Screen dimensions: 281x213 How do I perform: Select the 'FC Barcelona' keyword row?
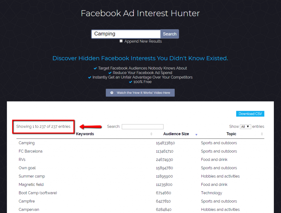(x=30, y=151)
